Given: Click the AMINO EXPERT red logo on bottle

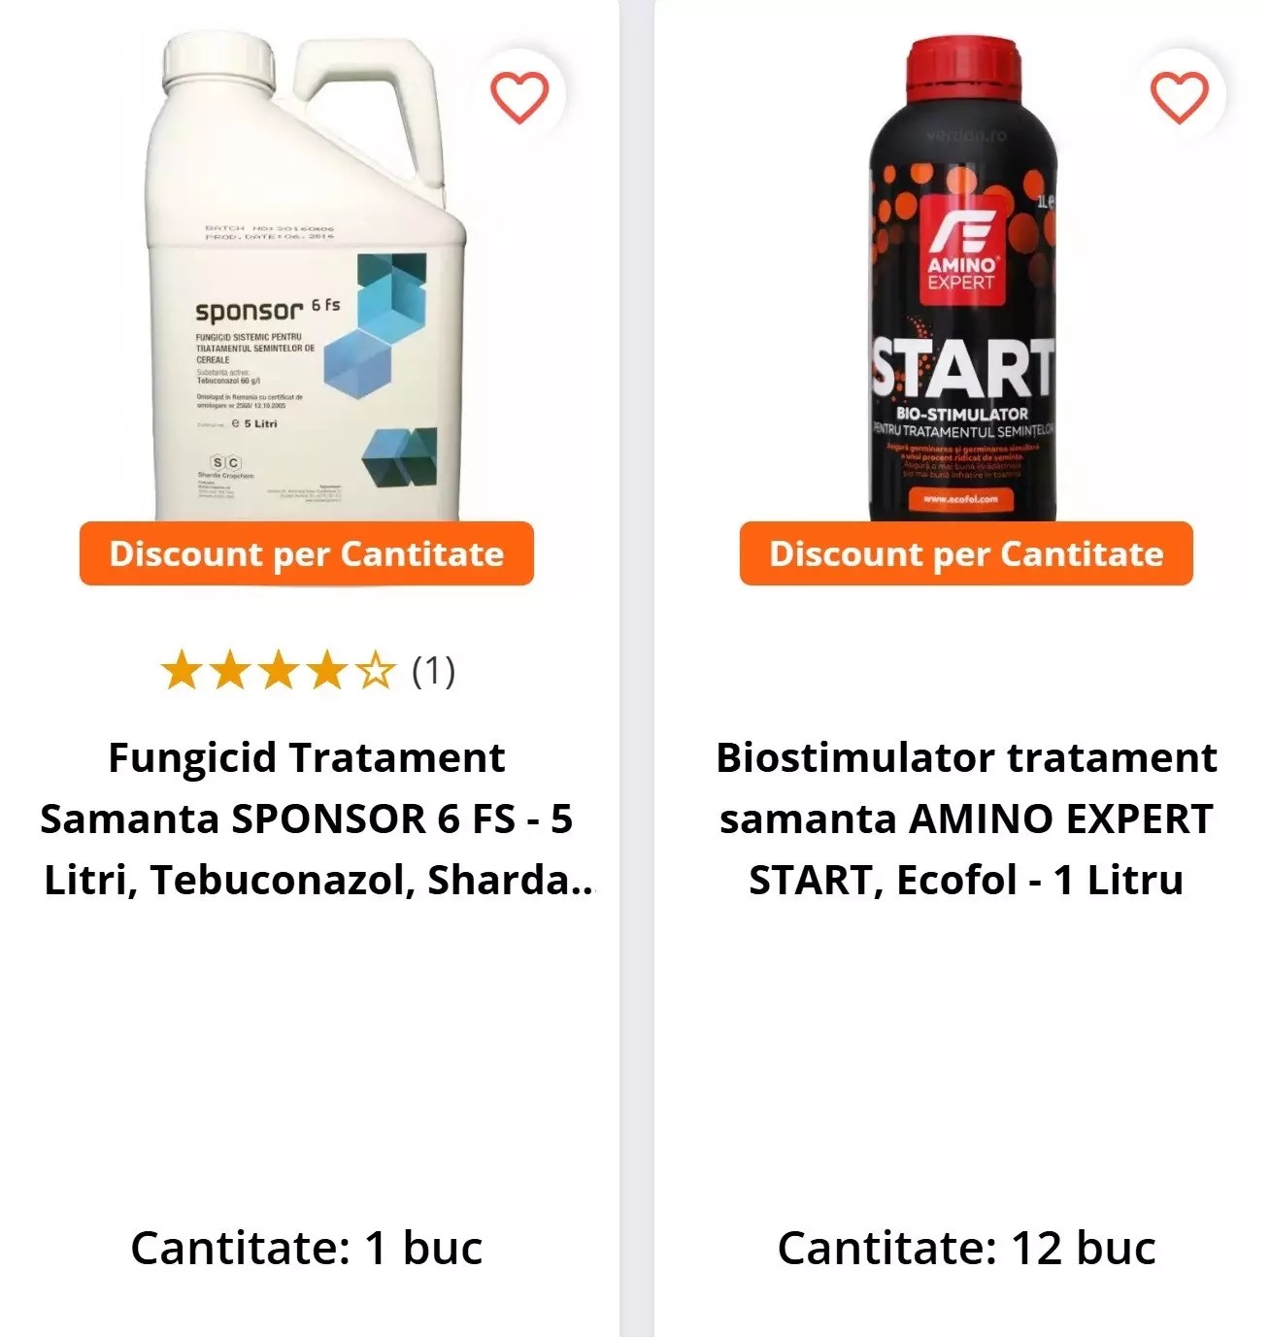Looking at the screenshot, I should pos(961,249).
